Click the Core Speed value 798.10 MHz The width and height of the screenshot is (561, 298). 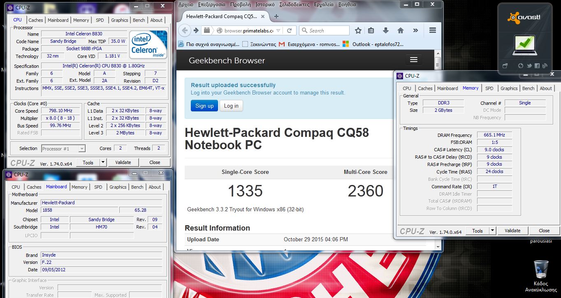[x=61, y=111]
